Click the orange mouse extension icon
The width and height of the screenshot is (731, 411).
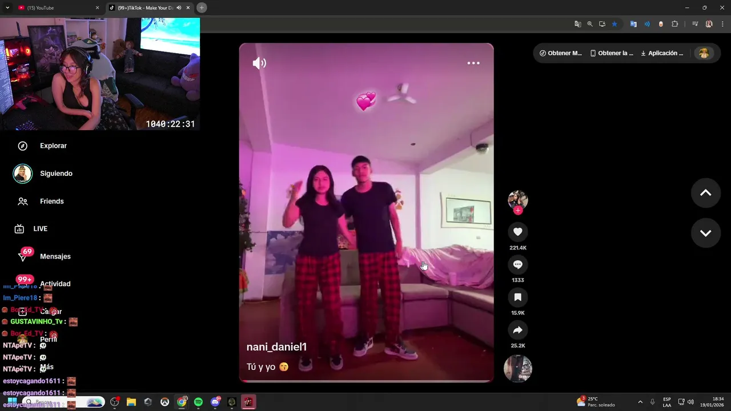click(x=661, y=24)
